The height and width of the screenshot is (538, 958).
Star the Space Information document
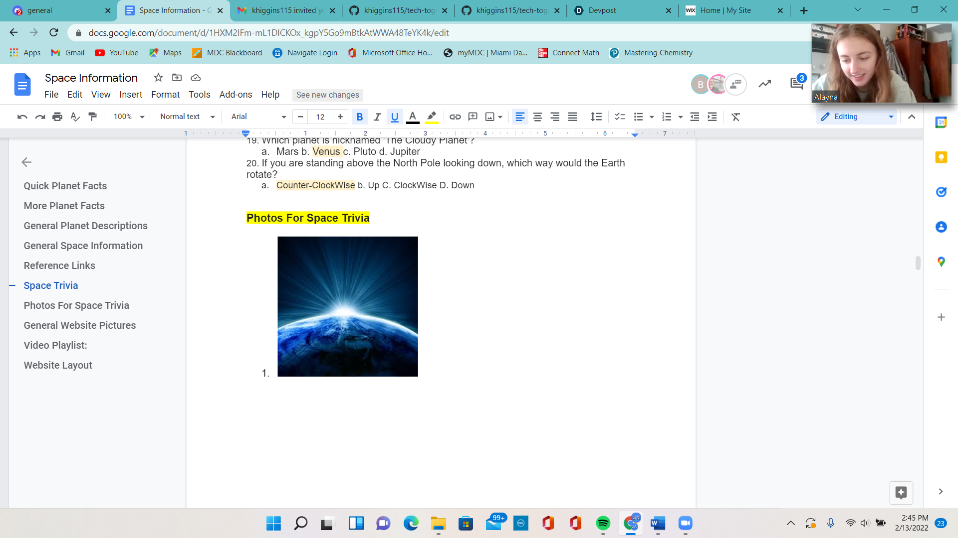pyautogui.click(x=158, y=78)
